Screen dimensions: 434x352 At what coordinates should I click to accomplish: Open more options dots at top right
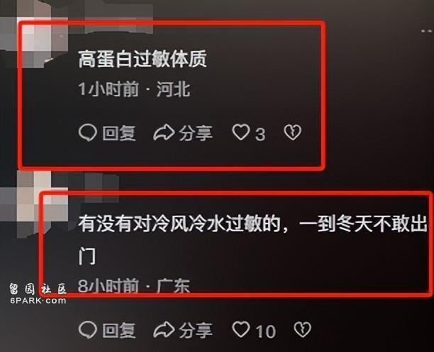[x=427, y=31]
